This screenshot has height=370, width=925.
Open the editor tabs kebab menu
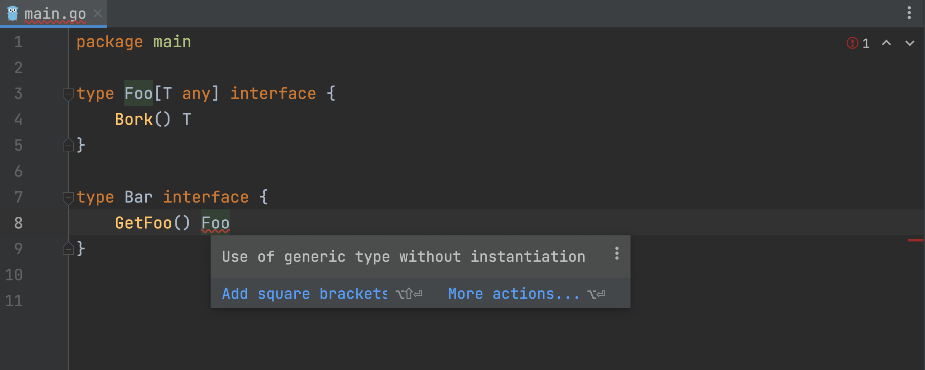[x=909, y=13]
